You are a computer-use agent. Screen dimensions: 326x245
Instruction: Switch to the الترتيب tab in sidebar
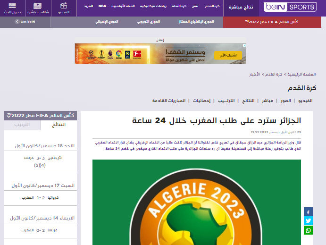[x=22, y=125]
